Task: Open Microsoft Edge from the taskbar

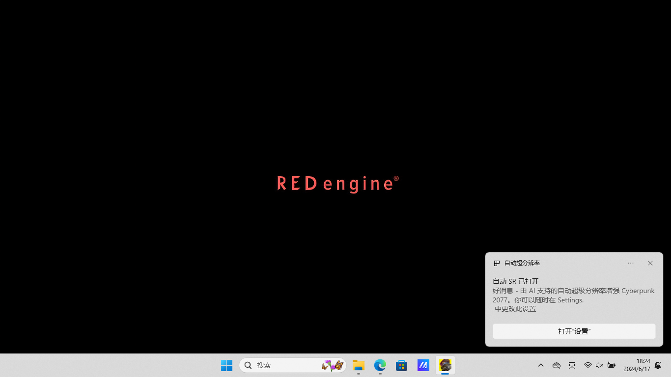Action: tap(380, 365)
